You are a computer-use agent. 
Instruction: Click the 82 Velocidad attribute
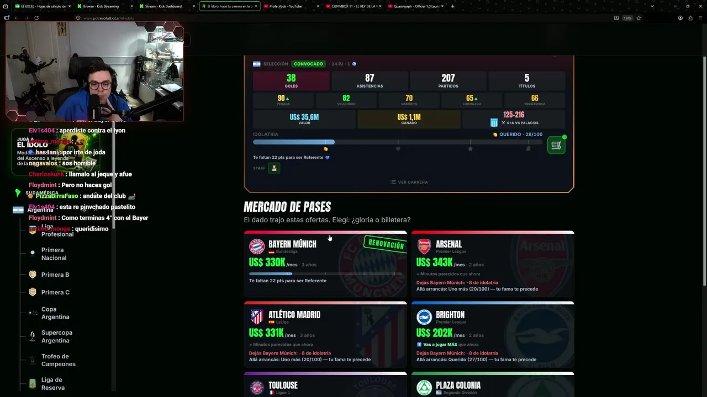346,100
